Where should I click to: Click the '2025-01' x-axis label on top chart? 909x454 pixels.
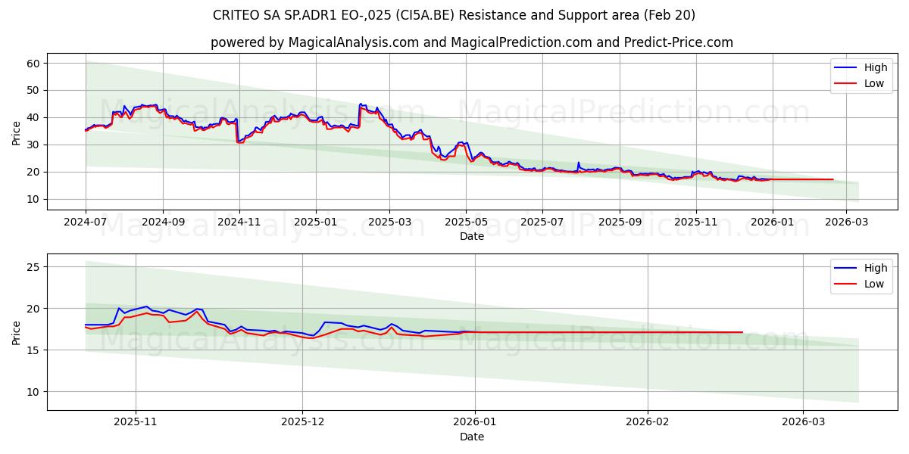coord(315,222)
